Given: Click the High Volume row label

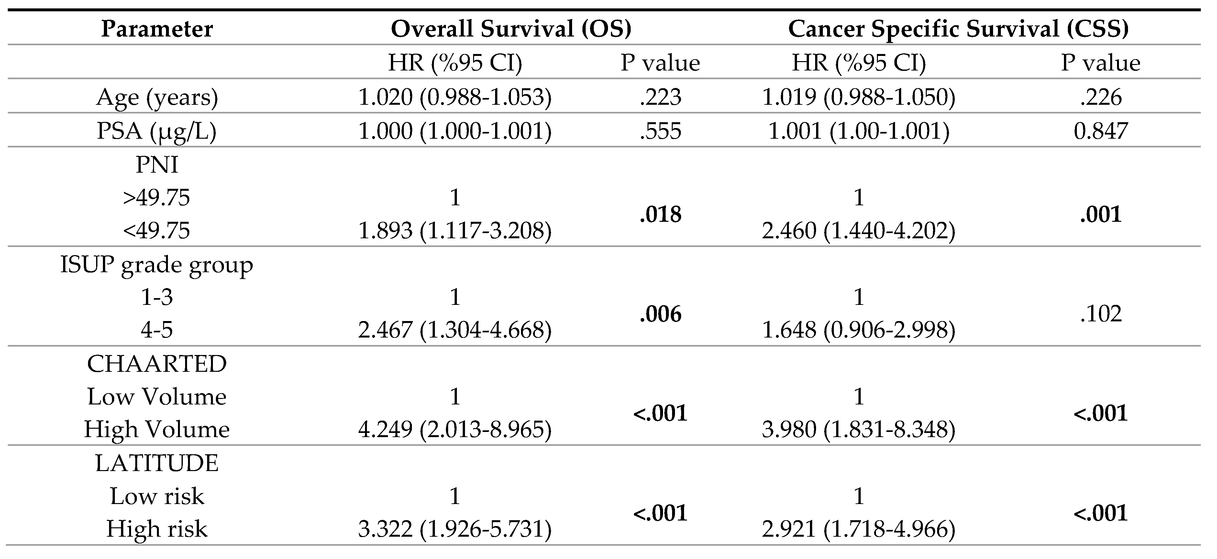Looking at the screenshot, I should [x=157, y=430].
